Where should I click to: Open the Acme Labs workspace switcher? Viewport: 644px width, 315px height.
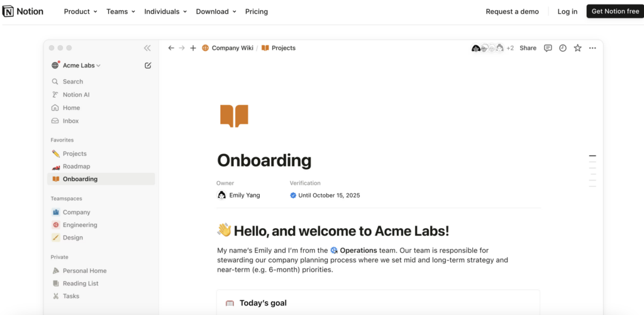pos(76,65)
